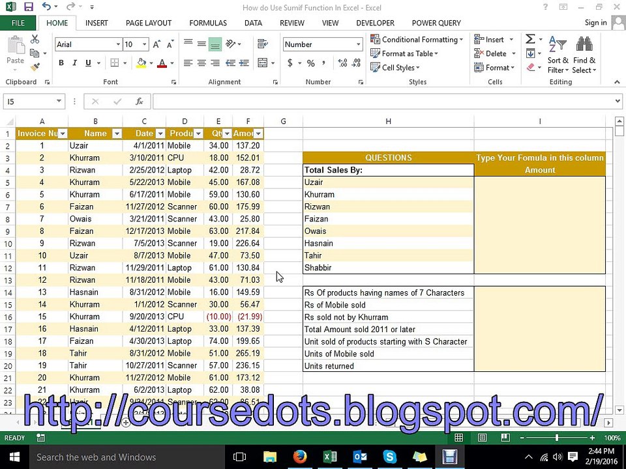
Task: Open the Number format dropdown
Action: [x=358, y=44]
